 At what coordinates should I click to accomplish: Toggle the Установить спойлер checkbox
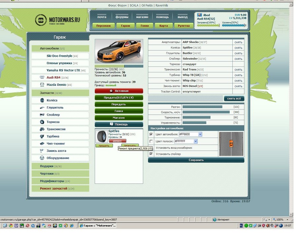point(151,154)
